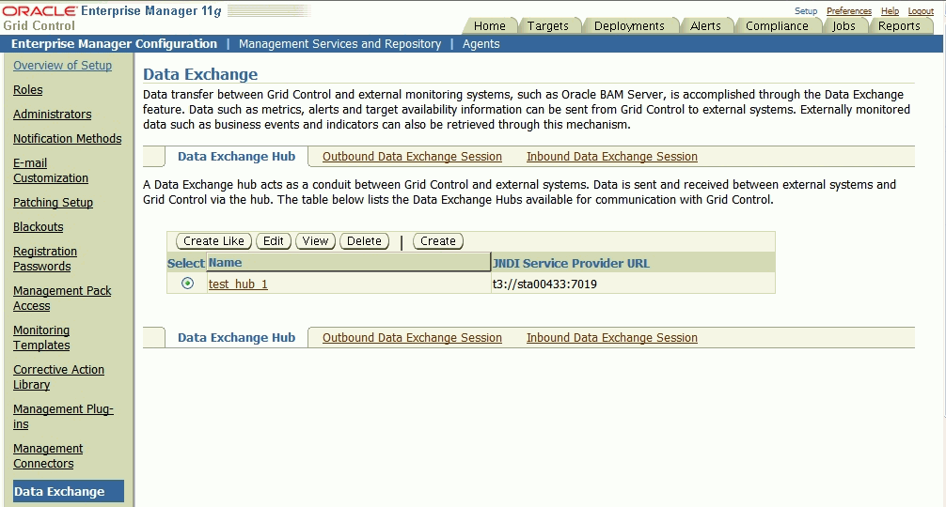Viewport: 946px width, 507px height.
Task: Open the Compliance tab
Action: click(x=777, y=26)
